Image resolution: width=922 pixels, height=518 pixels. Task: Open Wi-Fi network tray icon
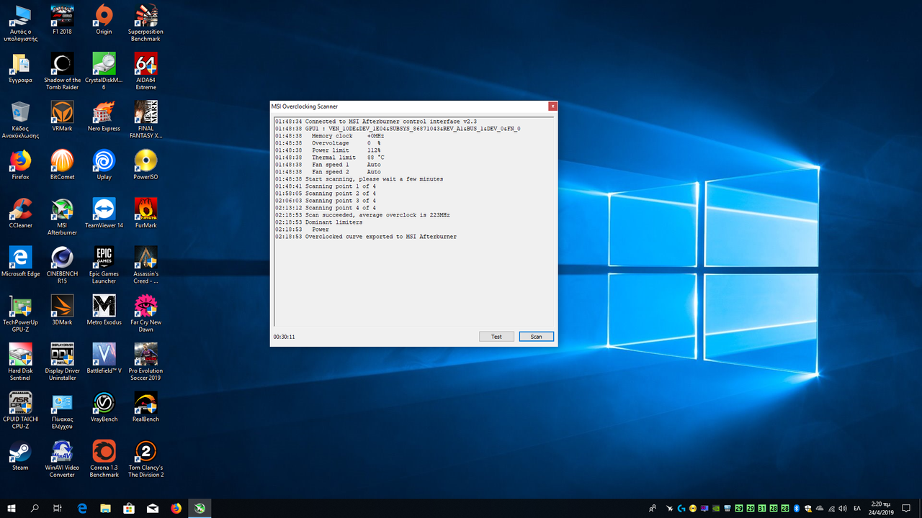[x=831, y=509]
